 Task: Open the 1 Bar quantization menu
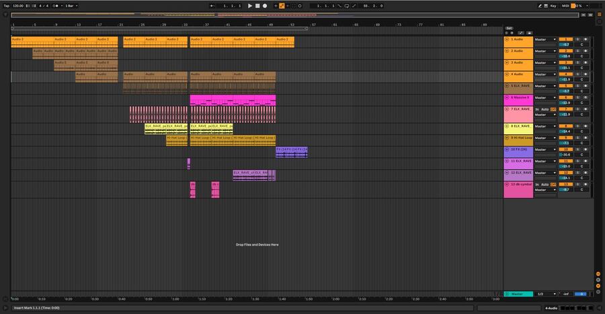71,6
